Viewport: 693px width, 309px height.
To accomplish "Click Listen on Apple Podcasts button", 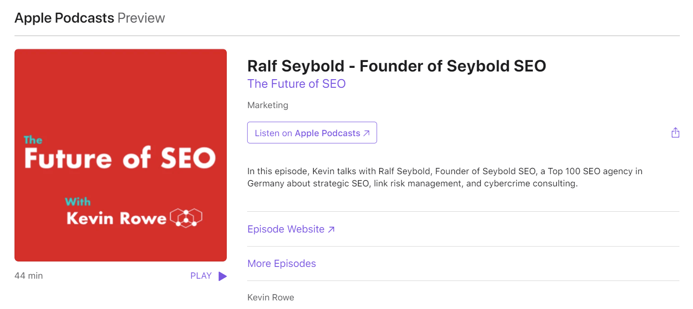I will click(x=312, y=133).
